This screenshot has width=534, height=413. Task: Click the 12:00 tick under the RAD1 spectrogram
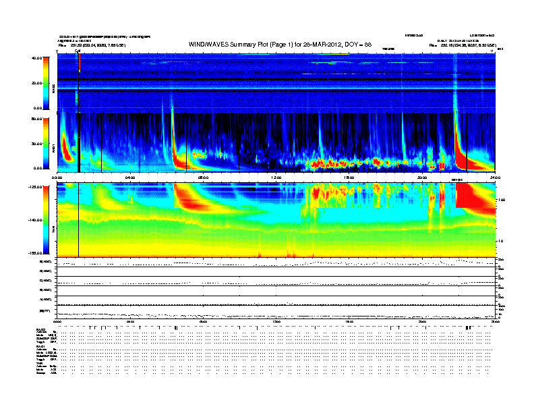[276, 177]
